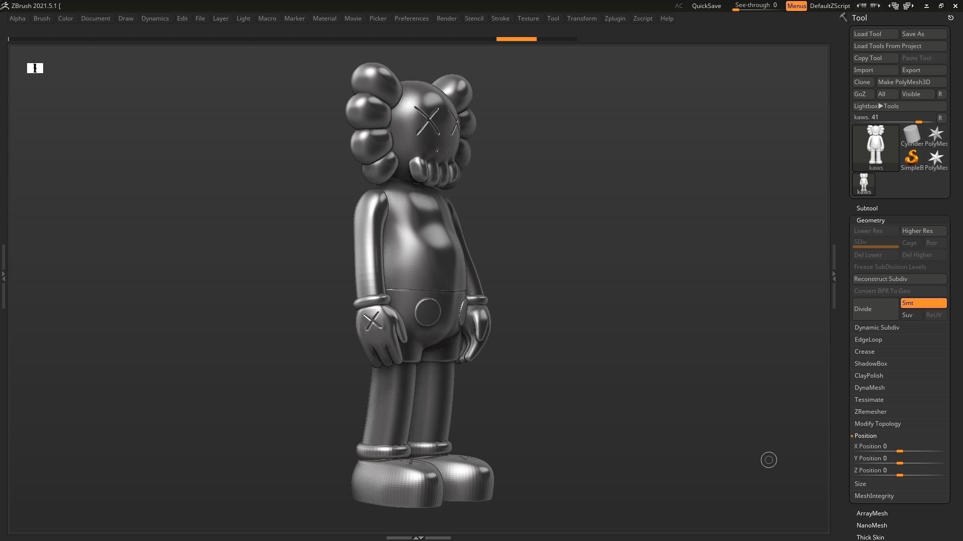Click the info thumbnail in canvas corner
The width and height of the screenshot is (963, 541).
point(35,68)
